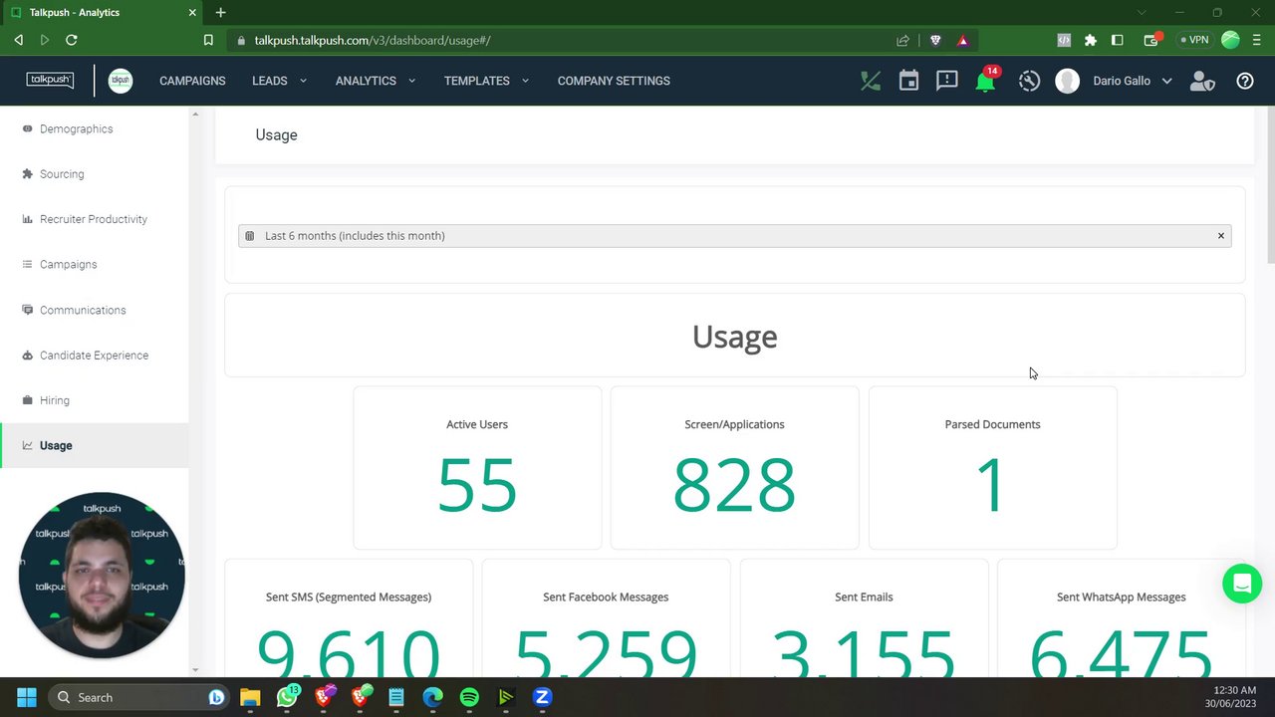Clear the Last 6 months date filter
Viewport: 1275px width, 717px height.
click(x=1220, y=236)
